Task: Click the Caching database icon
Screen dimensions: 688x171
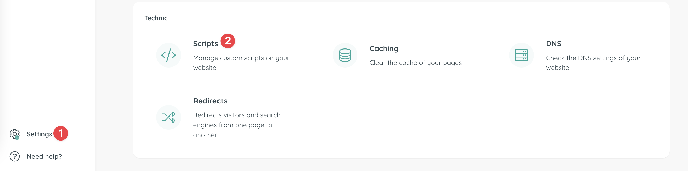Action: tap(345, 55)
